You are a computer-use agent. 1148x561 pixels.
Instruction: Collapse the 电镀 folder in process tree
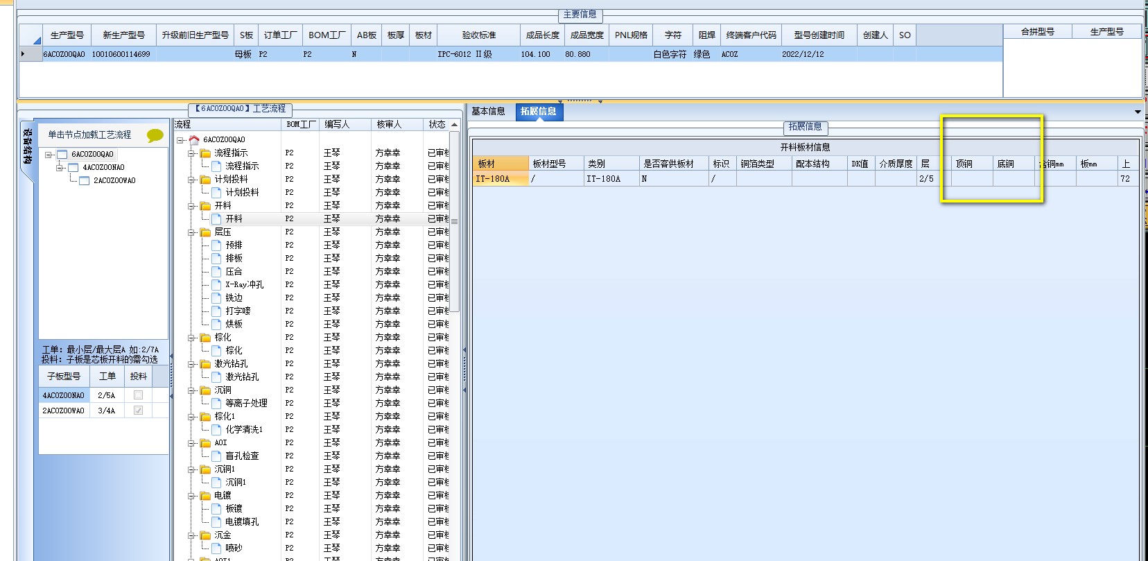[191, 496]
